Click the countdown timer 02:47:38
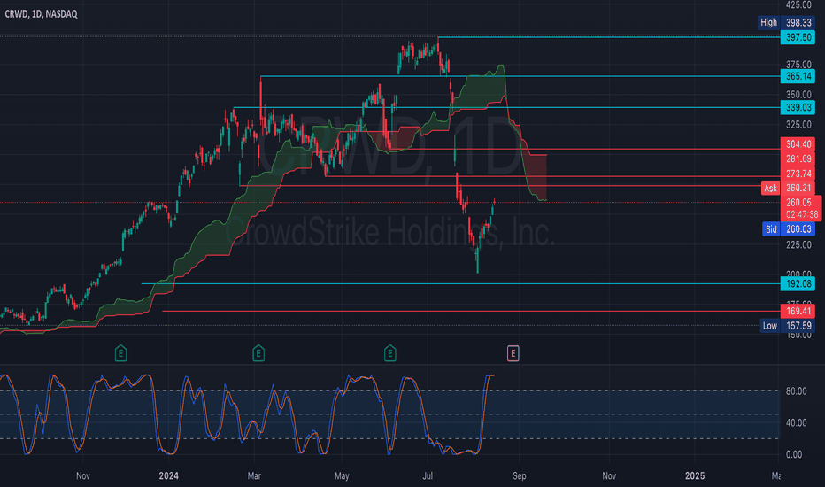 802,215
